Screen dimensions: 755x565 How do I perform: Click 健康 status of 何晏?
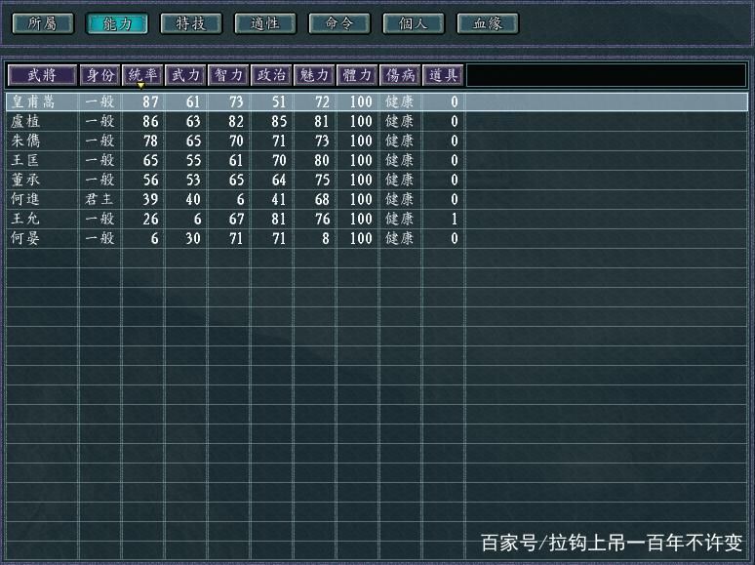click(399, 238)
